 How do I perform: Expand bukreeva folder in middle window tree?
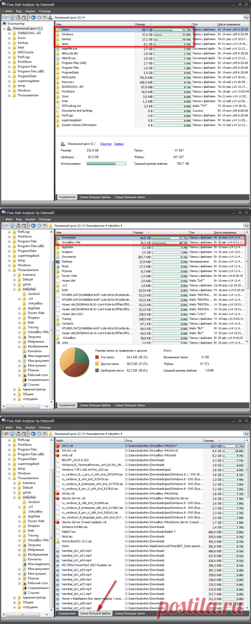tap(15, 274)
